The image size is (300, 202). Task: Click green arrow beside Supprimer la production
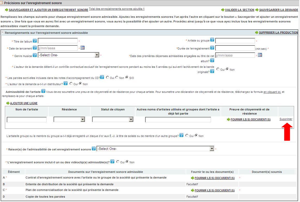click(x=257, y=33)
